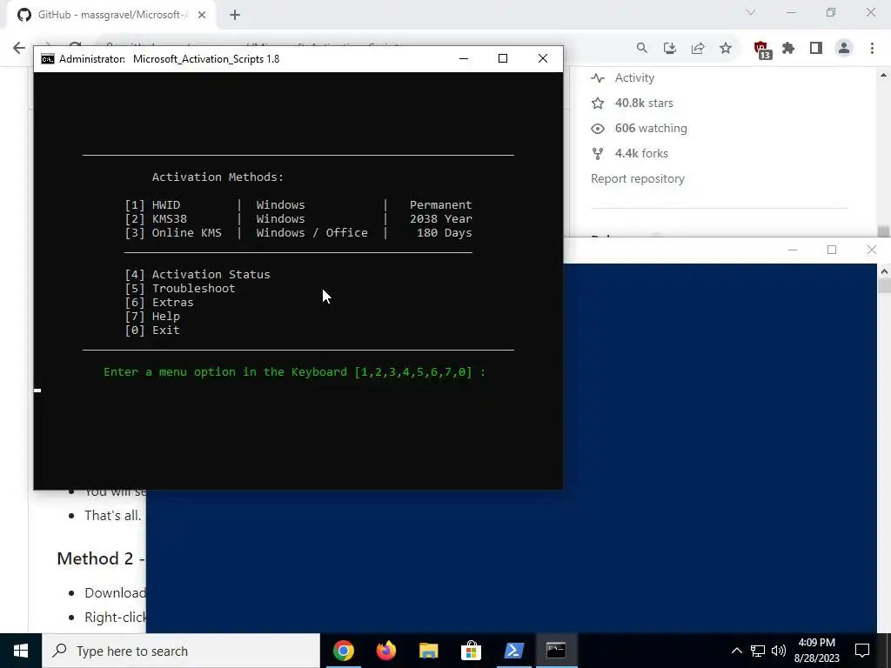Open network status tray icon
The height and width of the screenshot is (668, 891).
(758, 651)
